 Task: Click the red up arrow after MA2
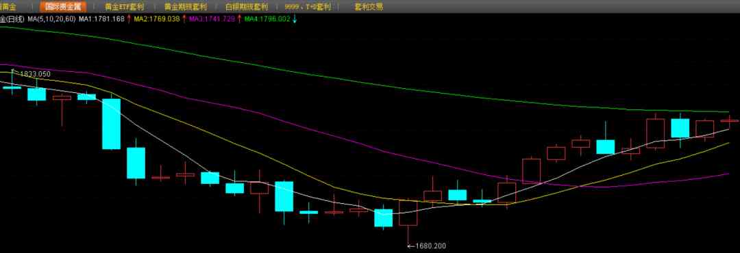[184, 19]
